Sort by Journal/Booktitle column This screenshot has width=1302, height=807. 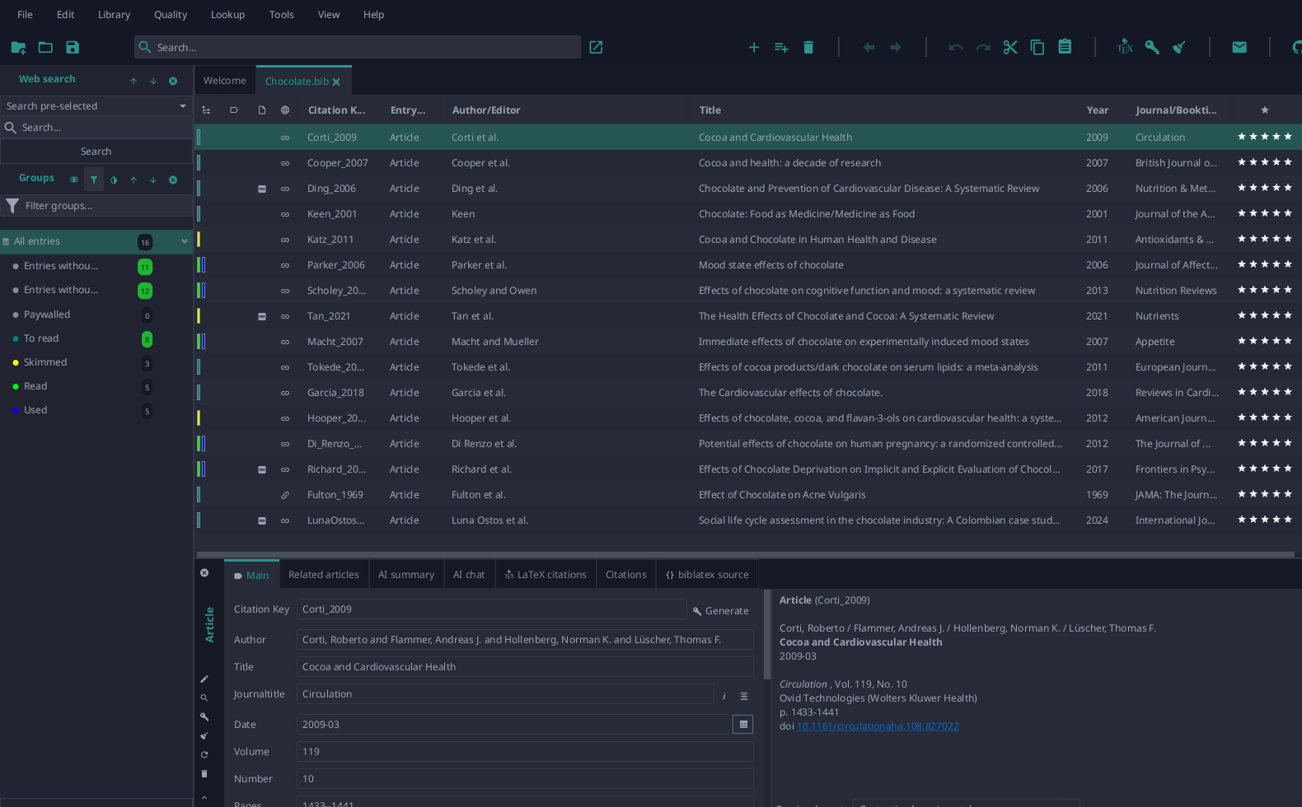pyautogui.click(x=1176, y=110)
